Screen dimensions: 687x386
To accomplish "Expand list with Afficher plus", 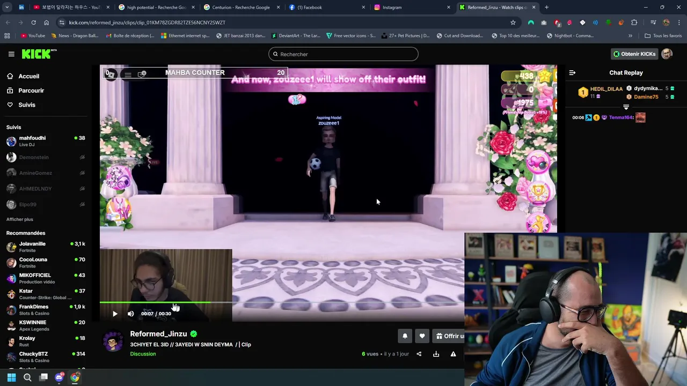I will point(19,219).
